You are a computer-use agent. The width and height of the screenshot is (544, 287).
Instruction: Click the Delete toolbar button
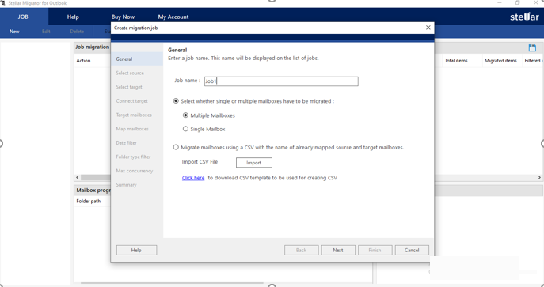[x=77, y=31]
